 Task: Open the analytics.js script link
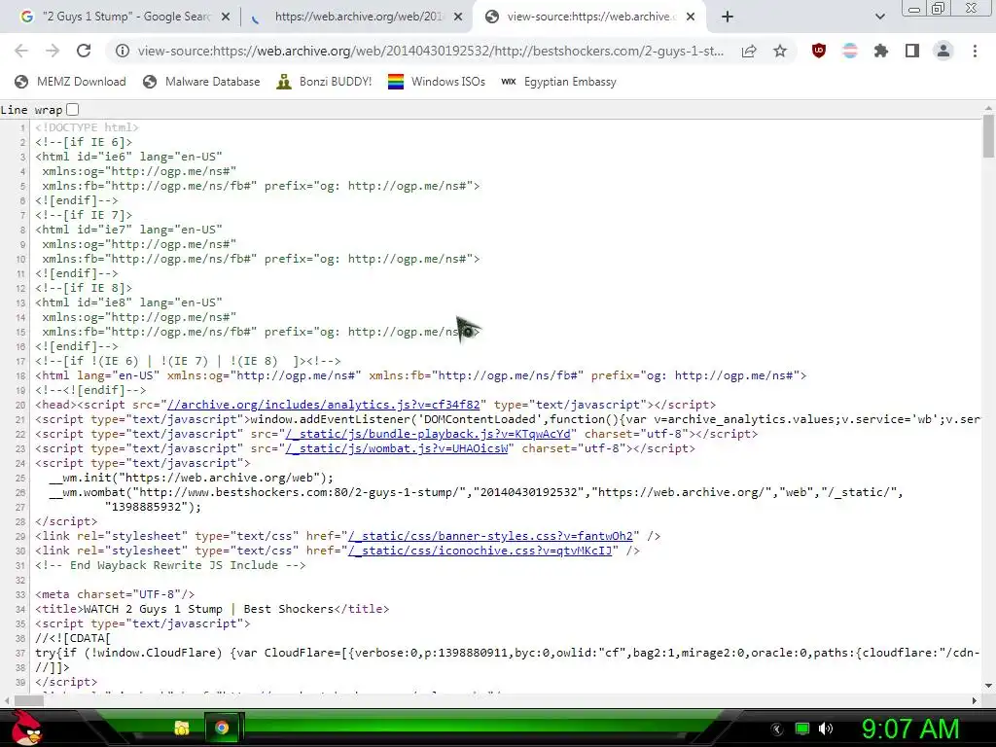(x=323, y=405)
